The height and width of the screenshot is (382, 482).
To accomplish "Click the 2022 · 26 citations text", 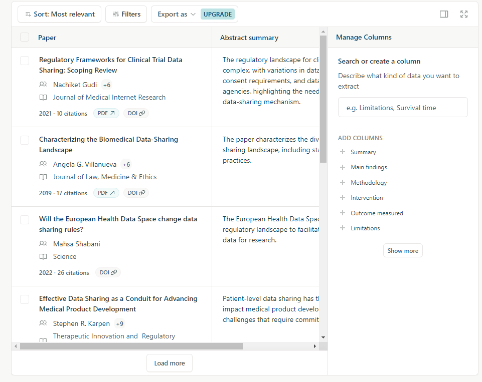I will [x=64, y=273].
